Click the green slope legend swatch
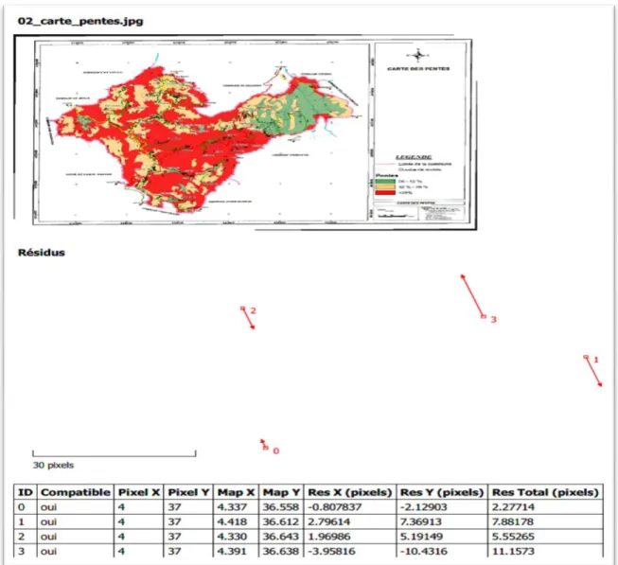 (x=385, y=182)
